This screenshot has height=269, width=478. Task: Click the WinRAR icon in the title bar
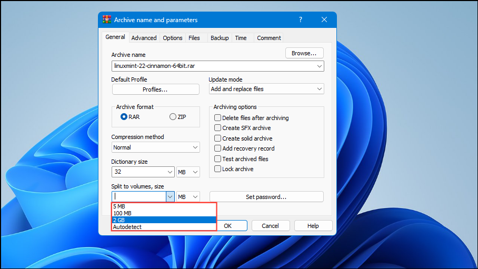pyautogui.click(x=107, y=19)
